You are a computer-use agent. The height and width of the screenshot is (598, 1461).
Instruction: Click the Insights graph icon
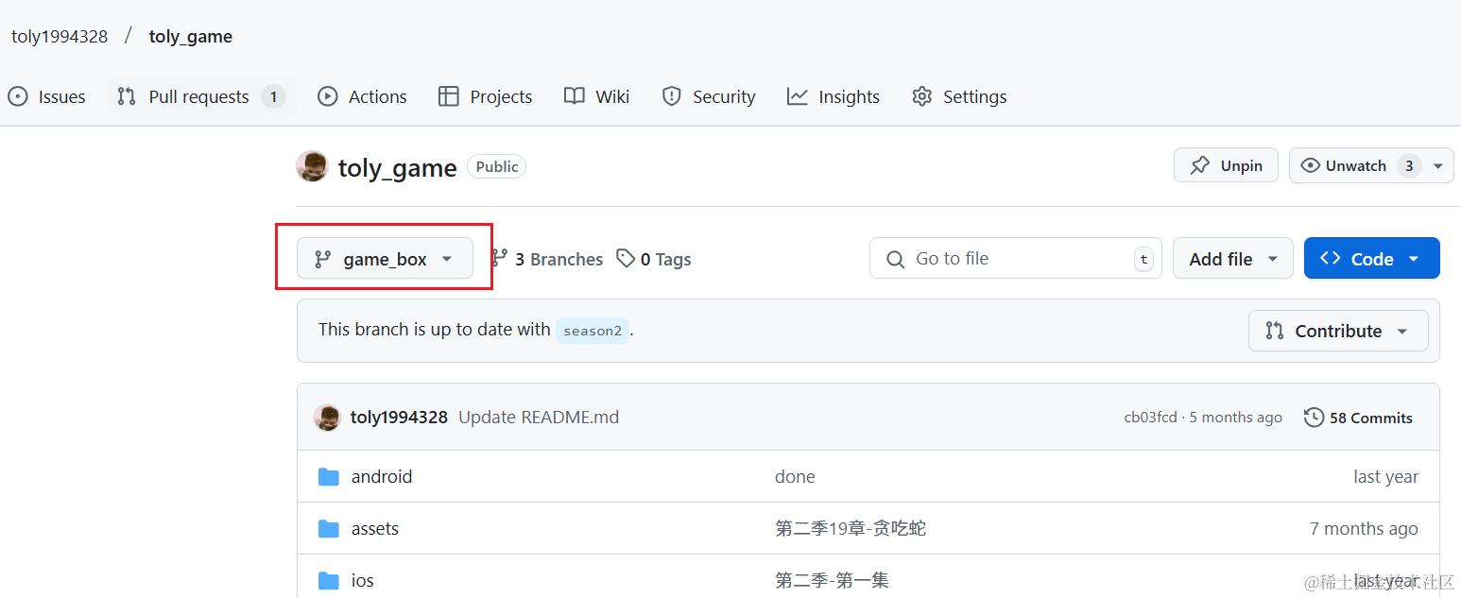pyautogui.click(x=798, y=96)
